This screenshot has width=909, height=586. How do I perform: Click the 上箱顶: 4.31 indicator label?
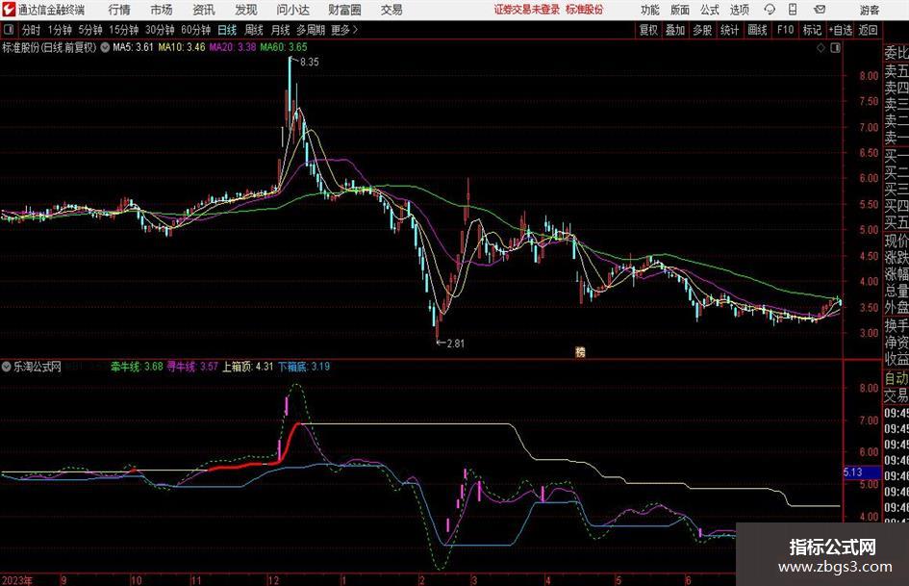coord(247,367)
